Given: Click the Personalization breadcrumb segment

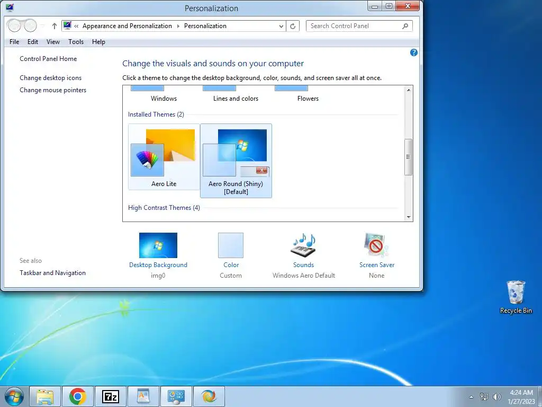Looking at the screenshot, I should coord(205,26).
